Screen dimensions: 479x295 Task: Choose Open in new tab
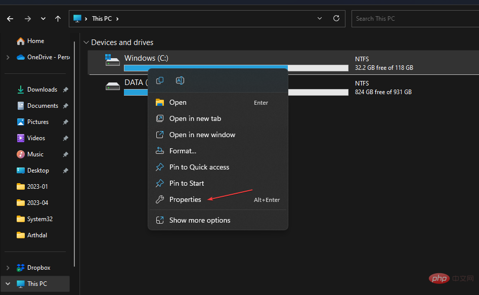(195, 118)
